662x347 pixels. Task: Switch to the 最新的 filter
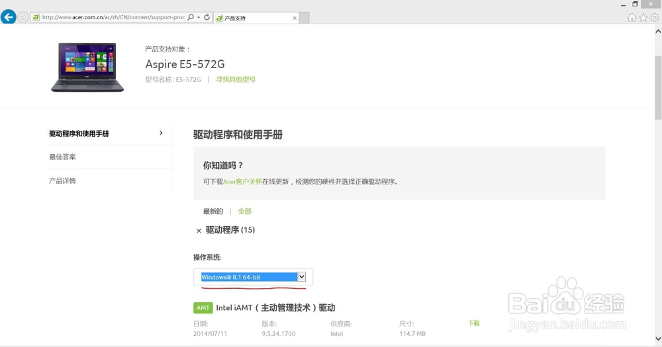click(213, 212)
